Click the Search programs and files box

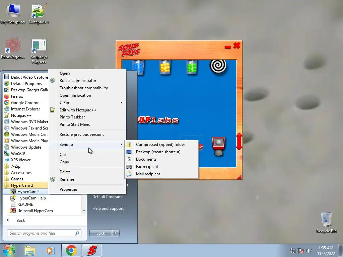pos(44,233)
